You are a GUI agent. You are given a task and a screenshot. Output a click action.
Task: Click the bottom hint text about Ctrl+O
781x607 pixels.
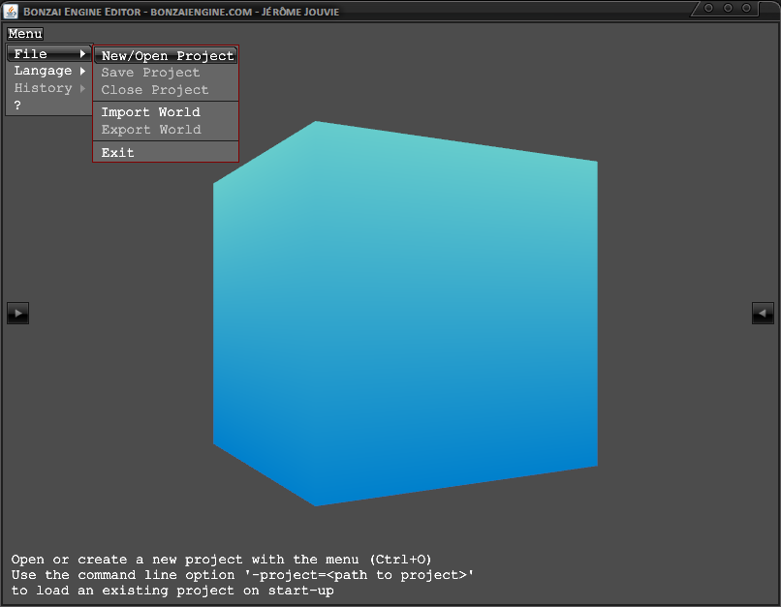(x=221, y=560)
